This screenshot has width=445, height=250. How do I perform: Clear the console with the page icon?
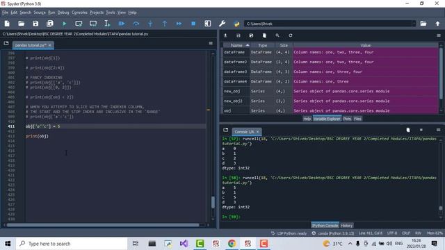tap(408, 130)
